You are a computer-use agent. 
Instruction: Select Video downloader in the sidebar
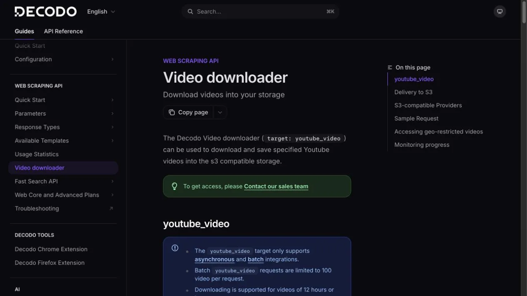coord(63,168)
